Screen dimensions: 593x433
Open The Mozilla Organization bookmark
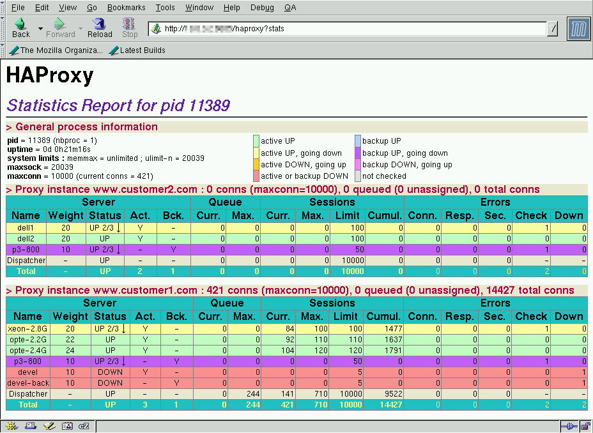56,50
